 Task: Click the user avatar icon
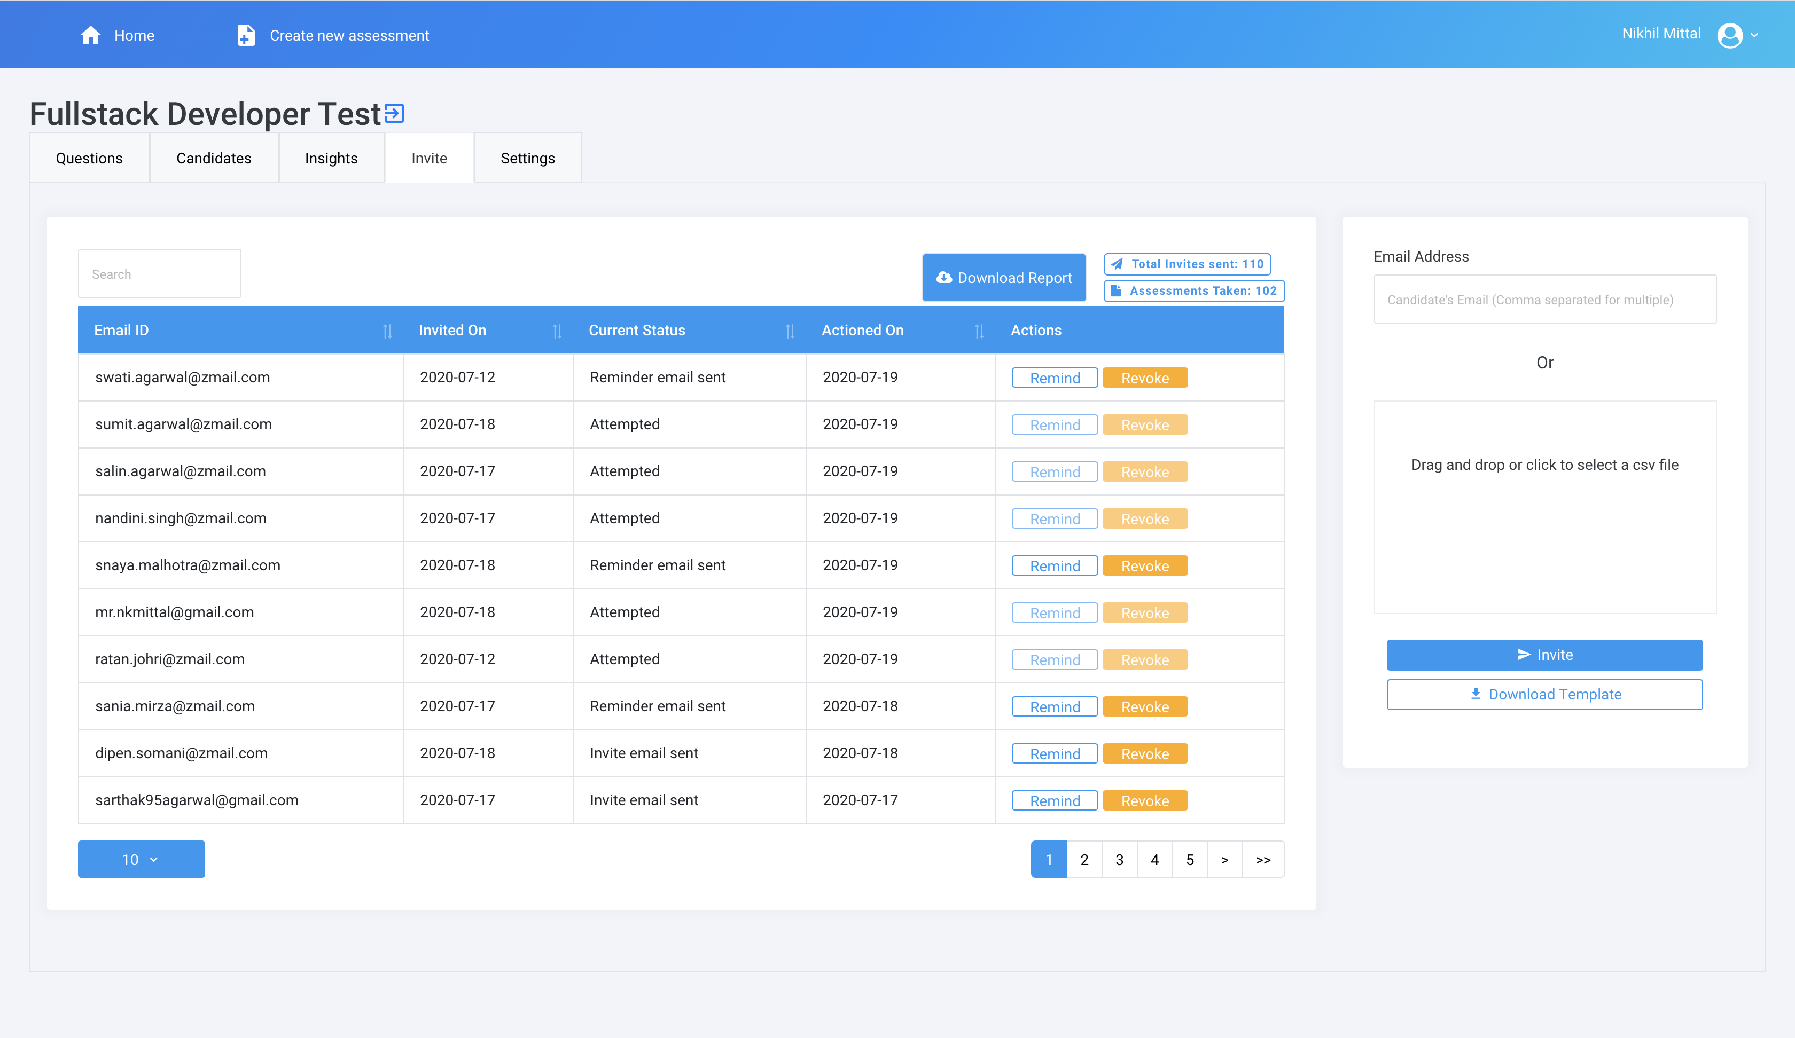coord(1729,35)
